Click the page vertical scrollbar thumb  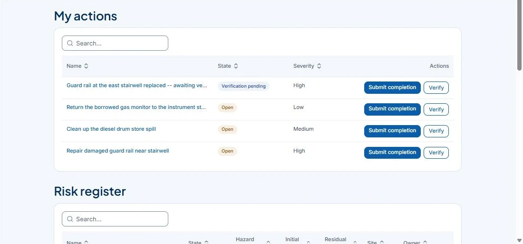click(519, 36)
